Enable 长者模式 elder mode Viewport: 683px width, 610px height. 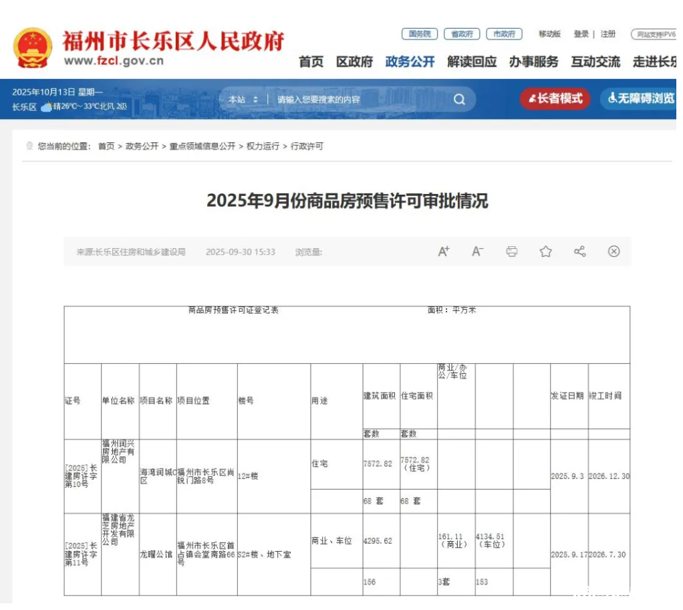[555, 99]
